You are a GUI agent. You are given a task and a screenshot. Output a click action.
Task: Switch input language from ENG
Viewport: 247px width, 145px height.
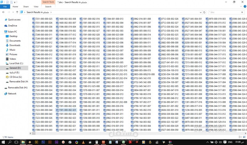[230, 142]
